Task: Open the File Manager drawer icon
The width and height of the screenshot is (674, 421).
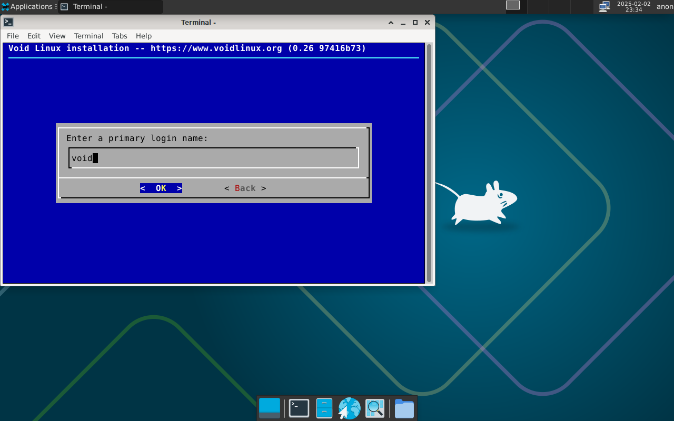Action: pyautogui.click(x=324, y=408)
